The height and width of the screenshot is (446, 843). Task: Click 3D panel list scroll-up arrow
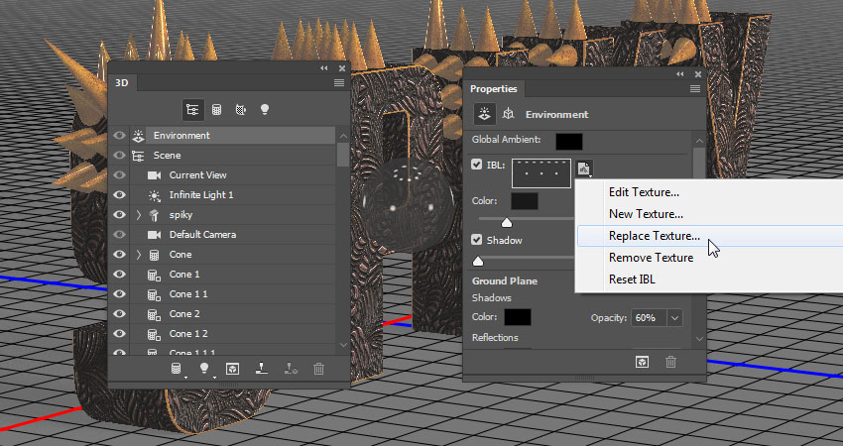(x=343, y=136)
